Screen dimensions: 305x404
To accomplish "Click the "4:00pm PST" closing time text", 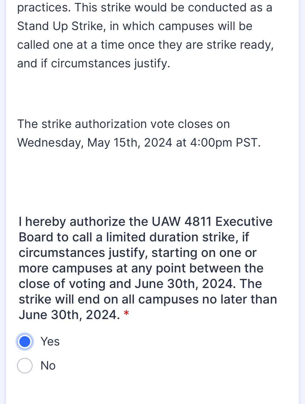I will [225, 143].
